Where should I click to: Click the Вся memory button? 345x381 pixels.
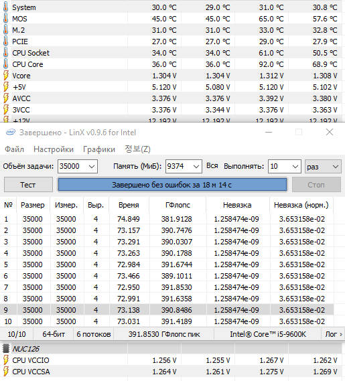point(212,165)
